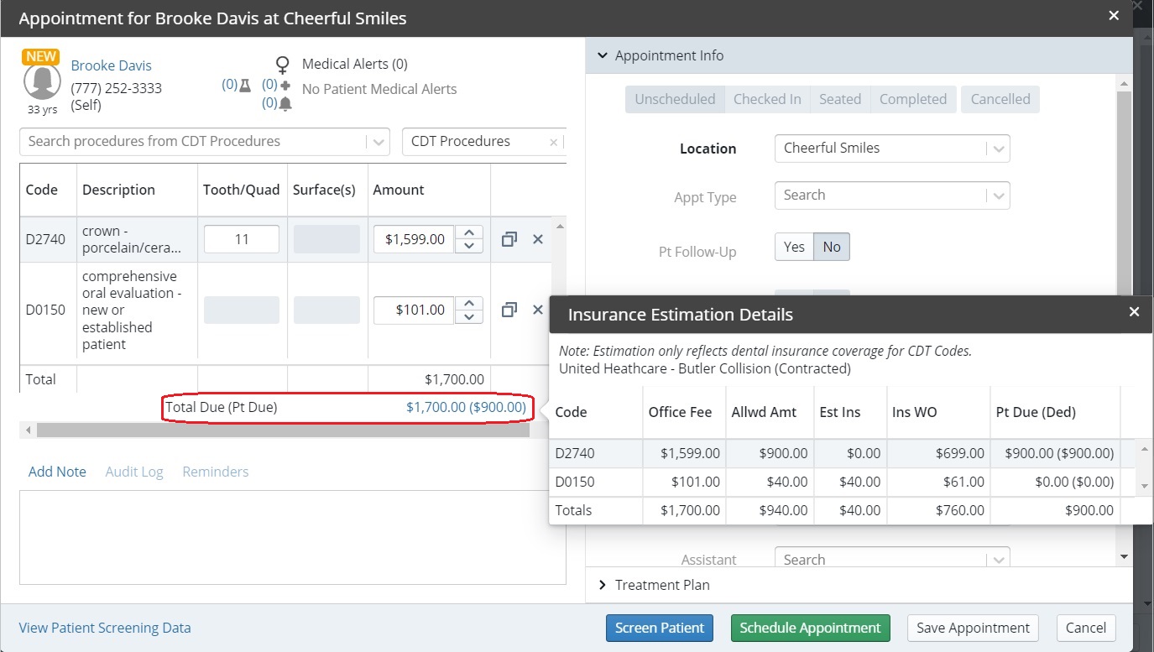The height and width of the screenshot is (652, 1154).
Task: Increase the D2740 amount with up arrow
Action: 470,232
